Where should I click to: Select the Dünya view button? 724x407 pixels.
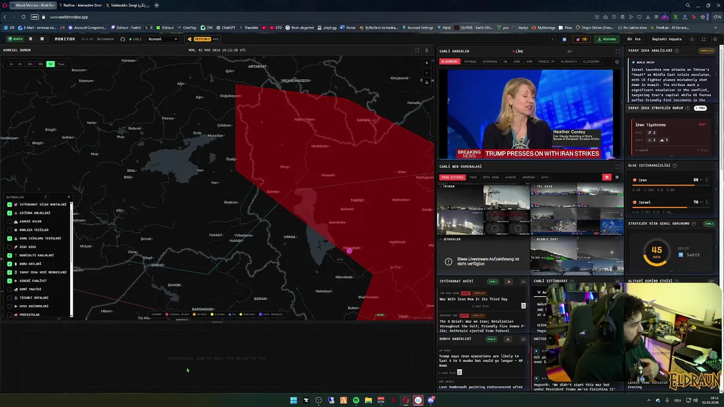[15, 39]
